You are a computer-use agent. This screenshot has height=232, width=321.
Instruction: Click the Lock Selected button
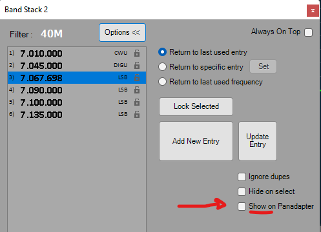(x=196, y=106)
